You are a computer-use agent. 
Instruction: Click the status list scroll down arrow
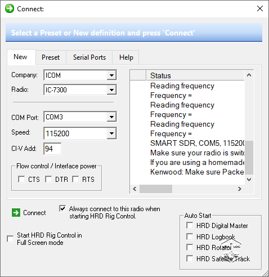coord(249,180)
